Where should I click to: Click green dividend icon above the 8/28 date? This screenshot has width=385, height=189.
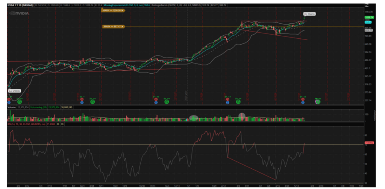(92, 101)
